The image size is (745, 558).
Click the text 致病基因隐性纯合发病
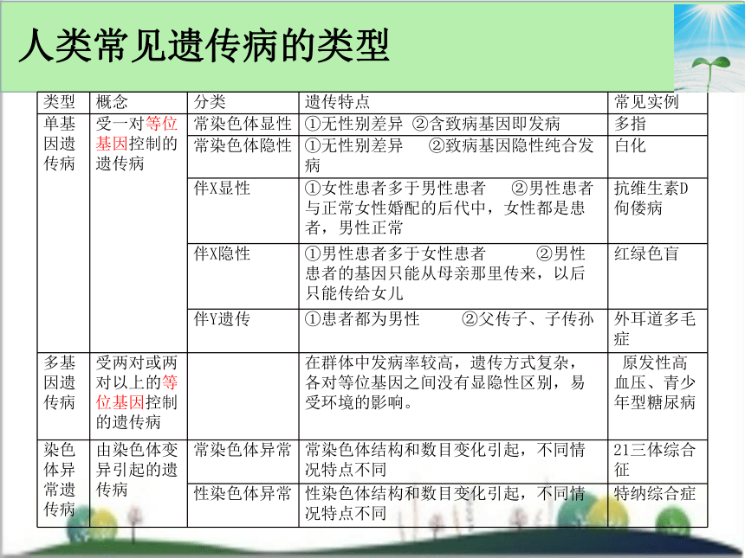click(450, 155)
